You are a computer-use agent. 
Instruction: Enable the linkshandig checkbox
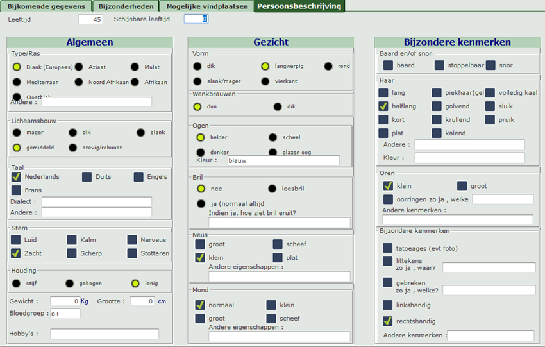tap(388, 305)
